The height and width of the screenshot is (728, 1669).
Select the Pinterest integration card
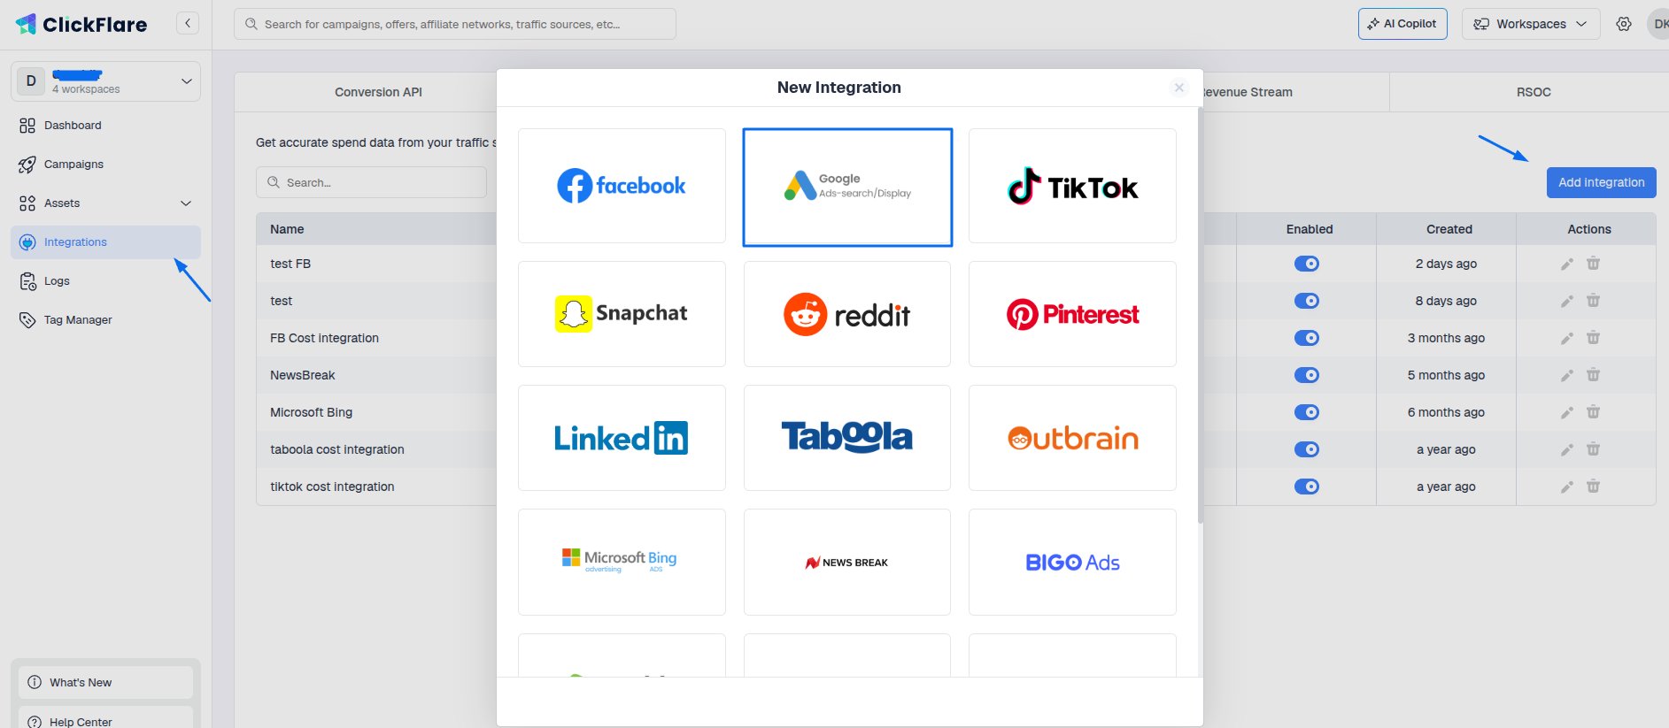click(1072, 314)
